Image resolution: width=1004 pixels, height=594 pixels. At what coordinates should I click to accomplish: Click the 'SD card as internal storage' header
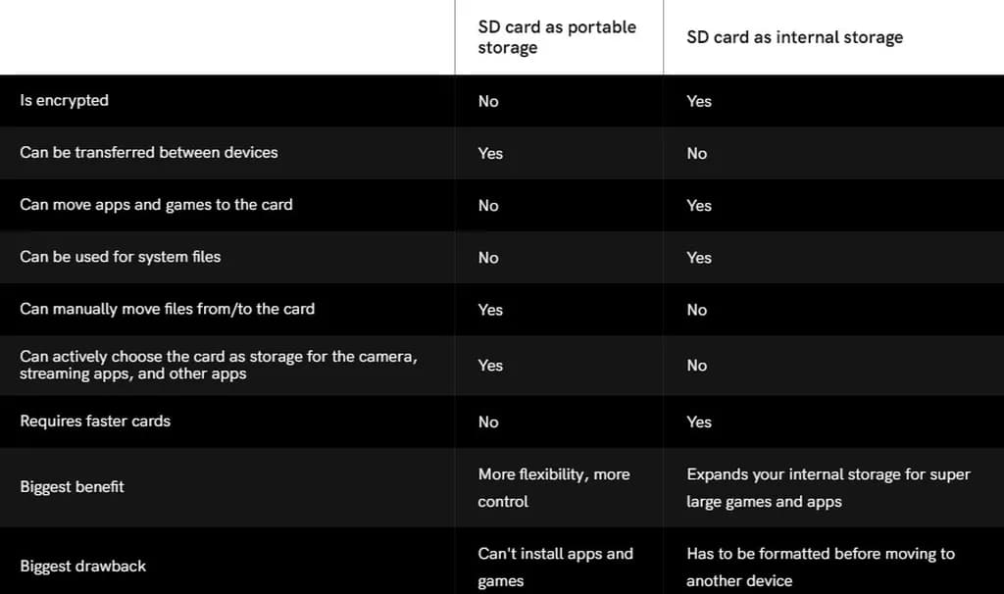(x=794, y=37)
